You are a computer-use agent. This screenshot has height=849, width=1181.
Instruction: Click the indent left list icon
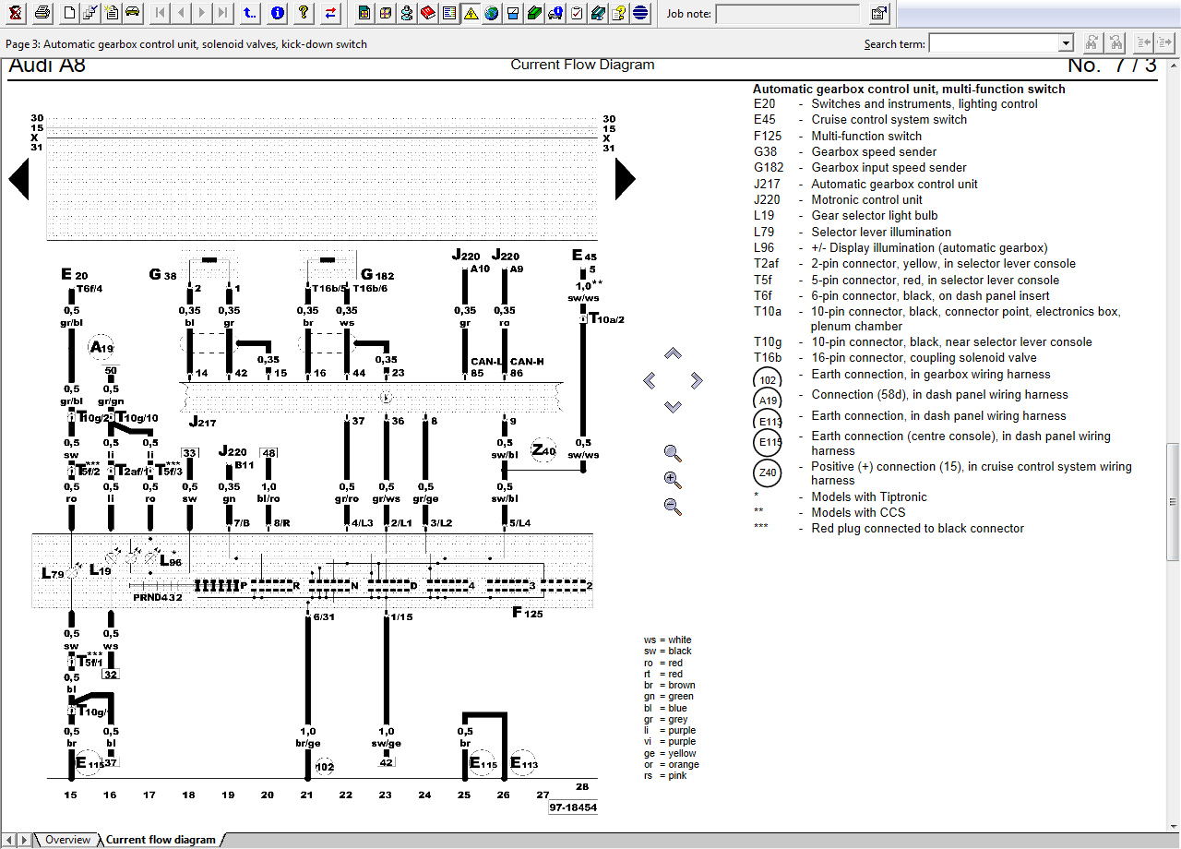click(1143, 42)
